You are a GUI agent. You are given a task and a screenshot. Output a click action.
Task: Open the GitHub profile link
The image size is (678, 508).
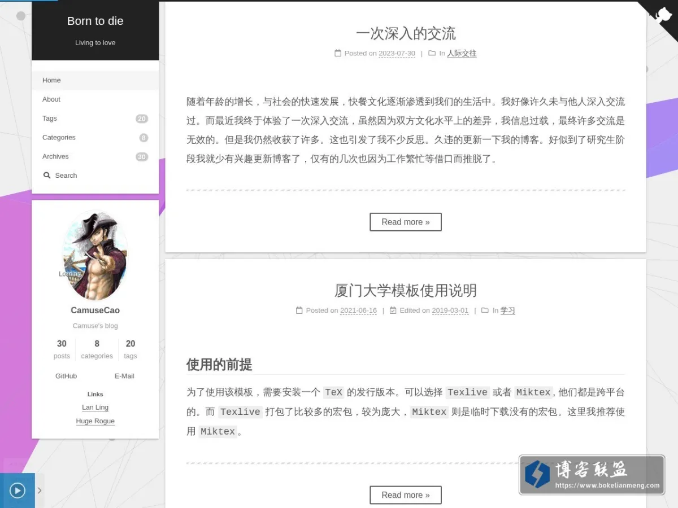click(x=66, y=376)
